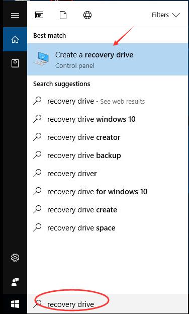Expand the Filters dropdown
Image resolution: width=189 pixels, height=315 pixels.
(x=166, y=15)
